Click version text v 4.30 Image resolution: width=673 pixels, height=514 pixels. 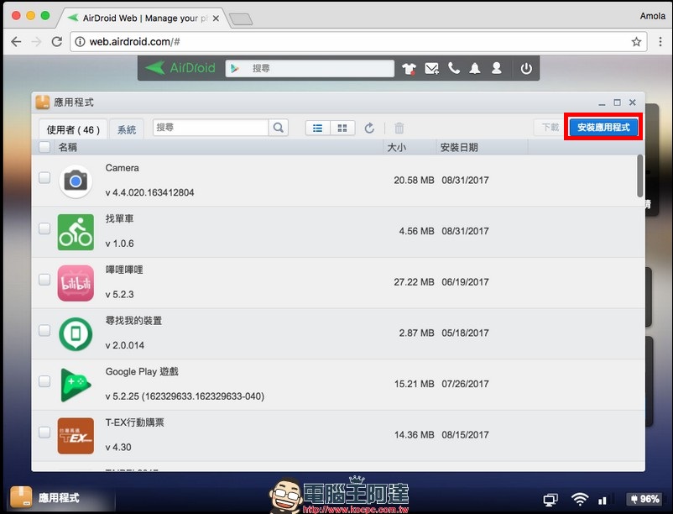(x=118, y=447)
